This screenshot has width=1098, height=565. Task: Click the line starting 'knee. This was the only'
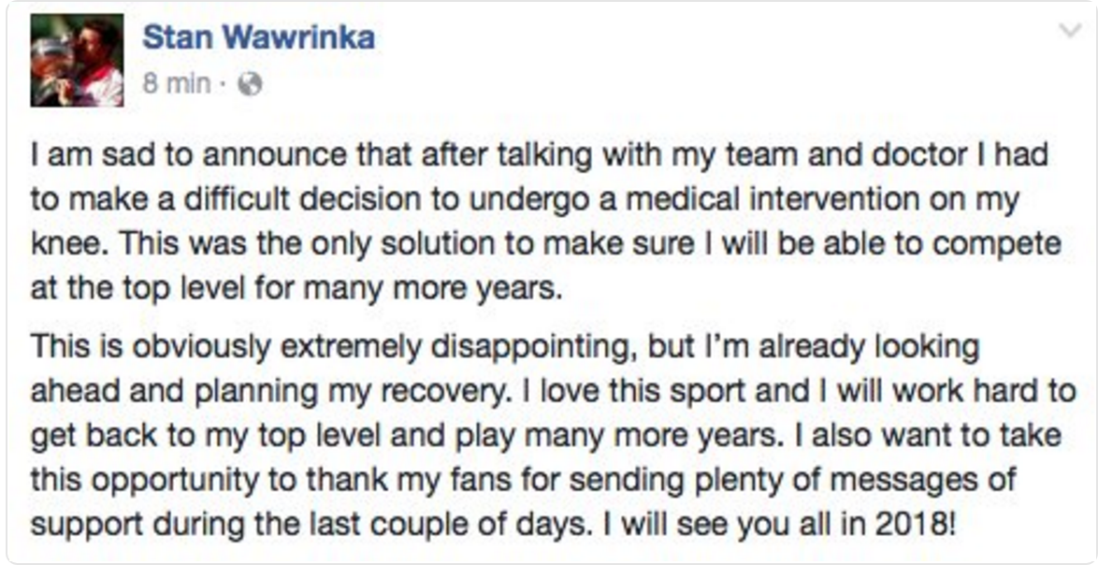(x=546, y=244)
